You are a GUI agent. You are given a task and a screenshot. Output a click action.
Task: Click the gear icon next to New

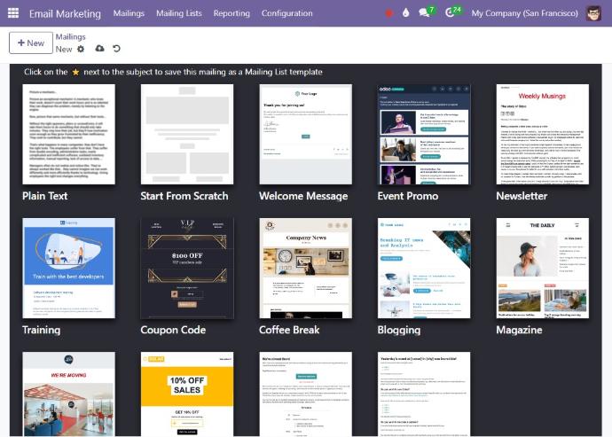coord(81,50)
